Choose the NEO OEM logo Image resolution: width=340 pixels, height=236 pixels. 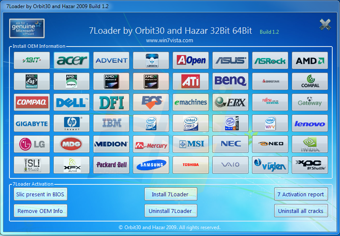[270, 144]
